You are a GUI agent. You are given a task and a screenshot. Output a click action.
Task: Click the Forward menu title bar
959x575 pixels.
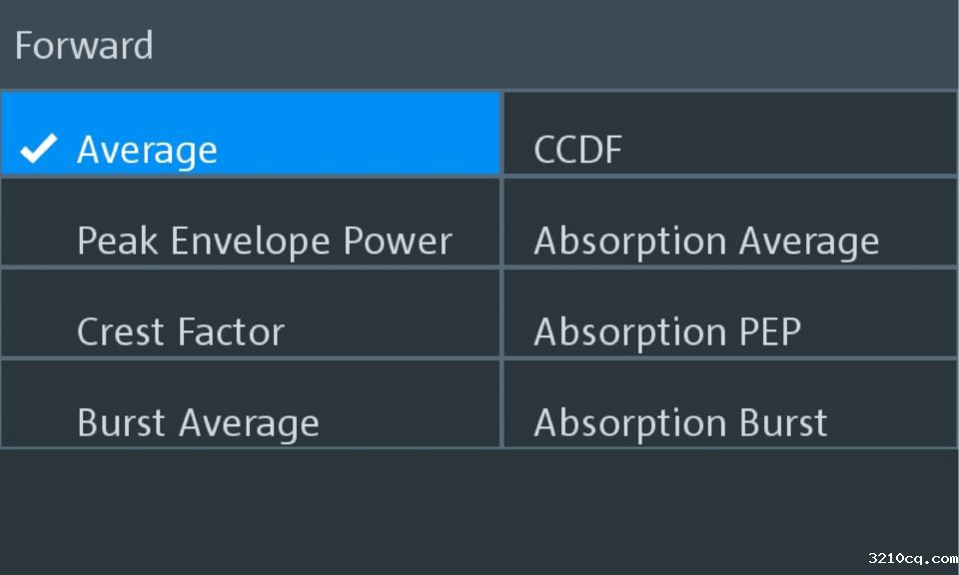pos(479,45)
